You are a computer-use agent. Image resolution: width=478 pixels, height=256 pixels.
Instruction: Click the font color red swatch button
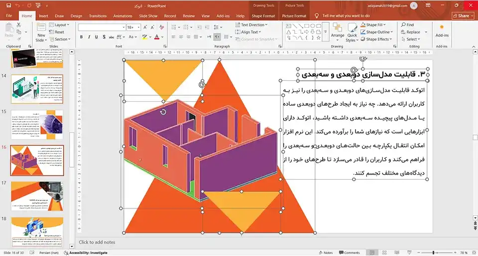point(157,37)
